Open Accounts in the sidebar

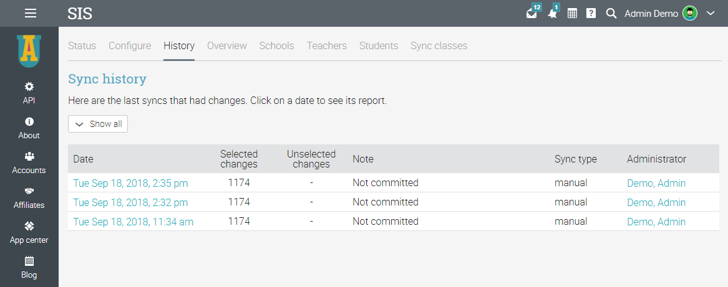pyautogui.click(x=29, y=162)
